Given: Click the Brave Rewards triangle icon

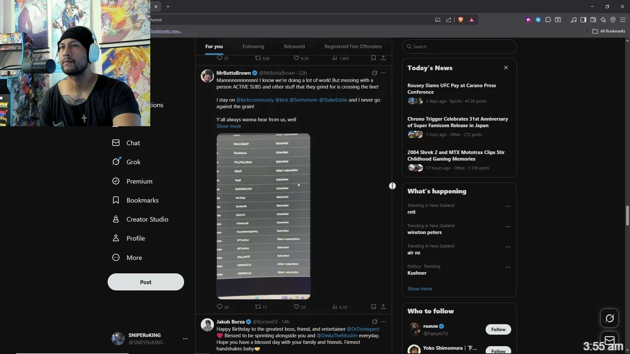Looking at the screenshot, I should pos(472,20).
